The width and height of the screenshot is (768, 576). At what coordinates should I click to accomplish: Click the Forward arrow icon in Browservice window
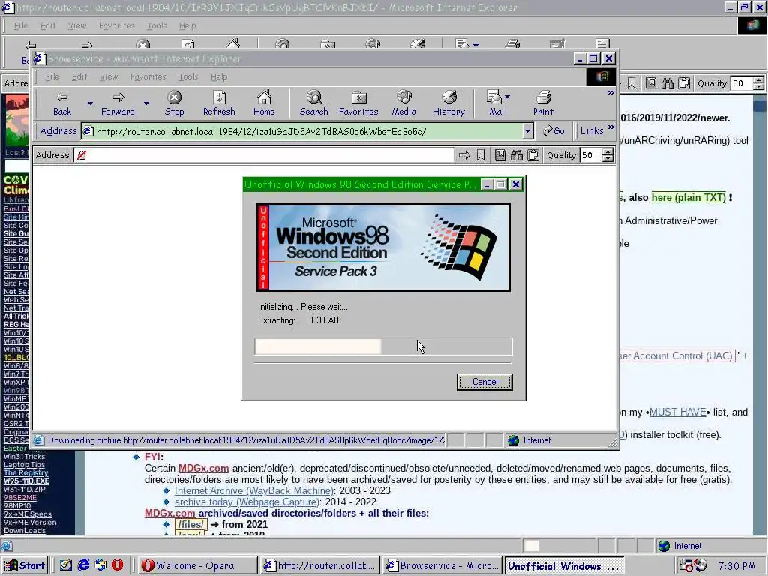(x=118, y=97)
